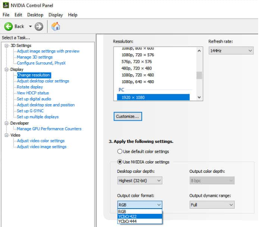Click resolution list scroll up arrow
The image size is (265, 227).
point(199,51)
